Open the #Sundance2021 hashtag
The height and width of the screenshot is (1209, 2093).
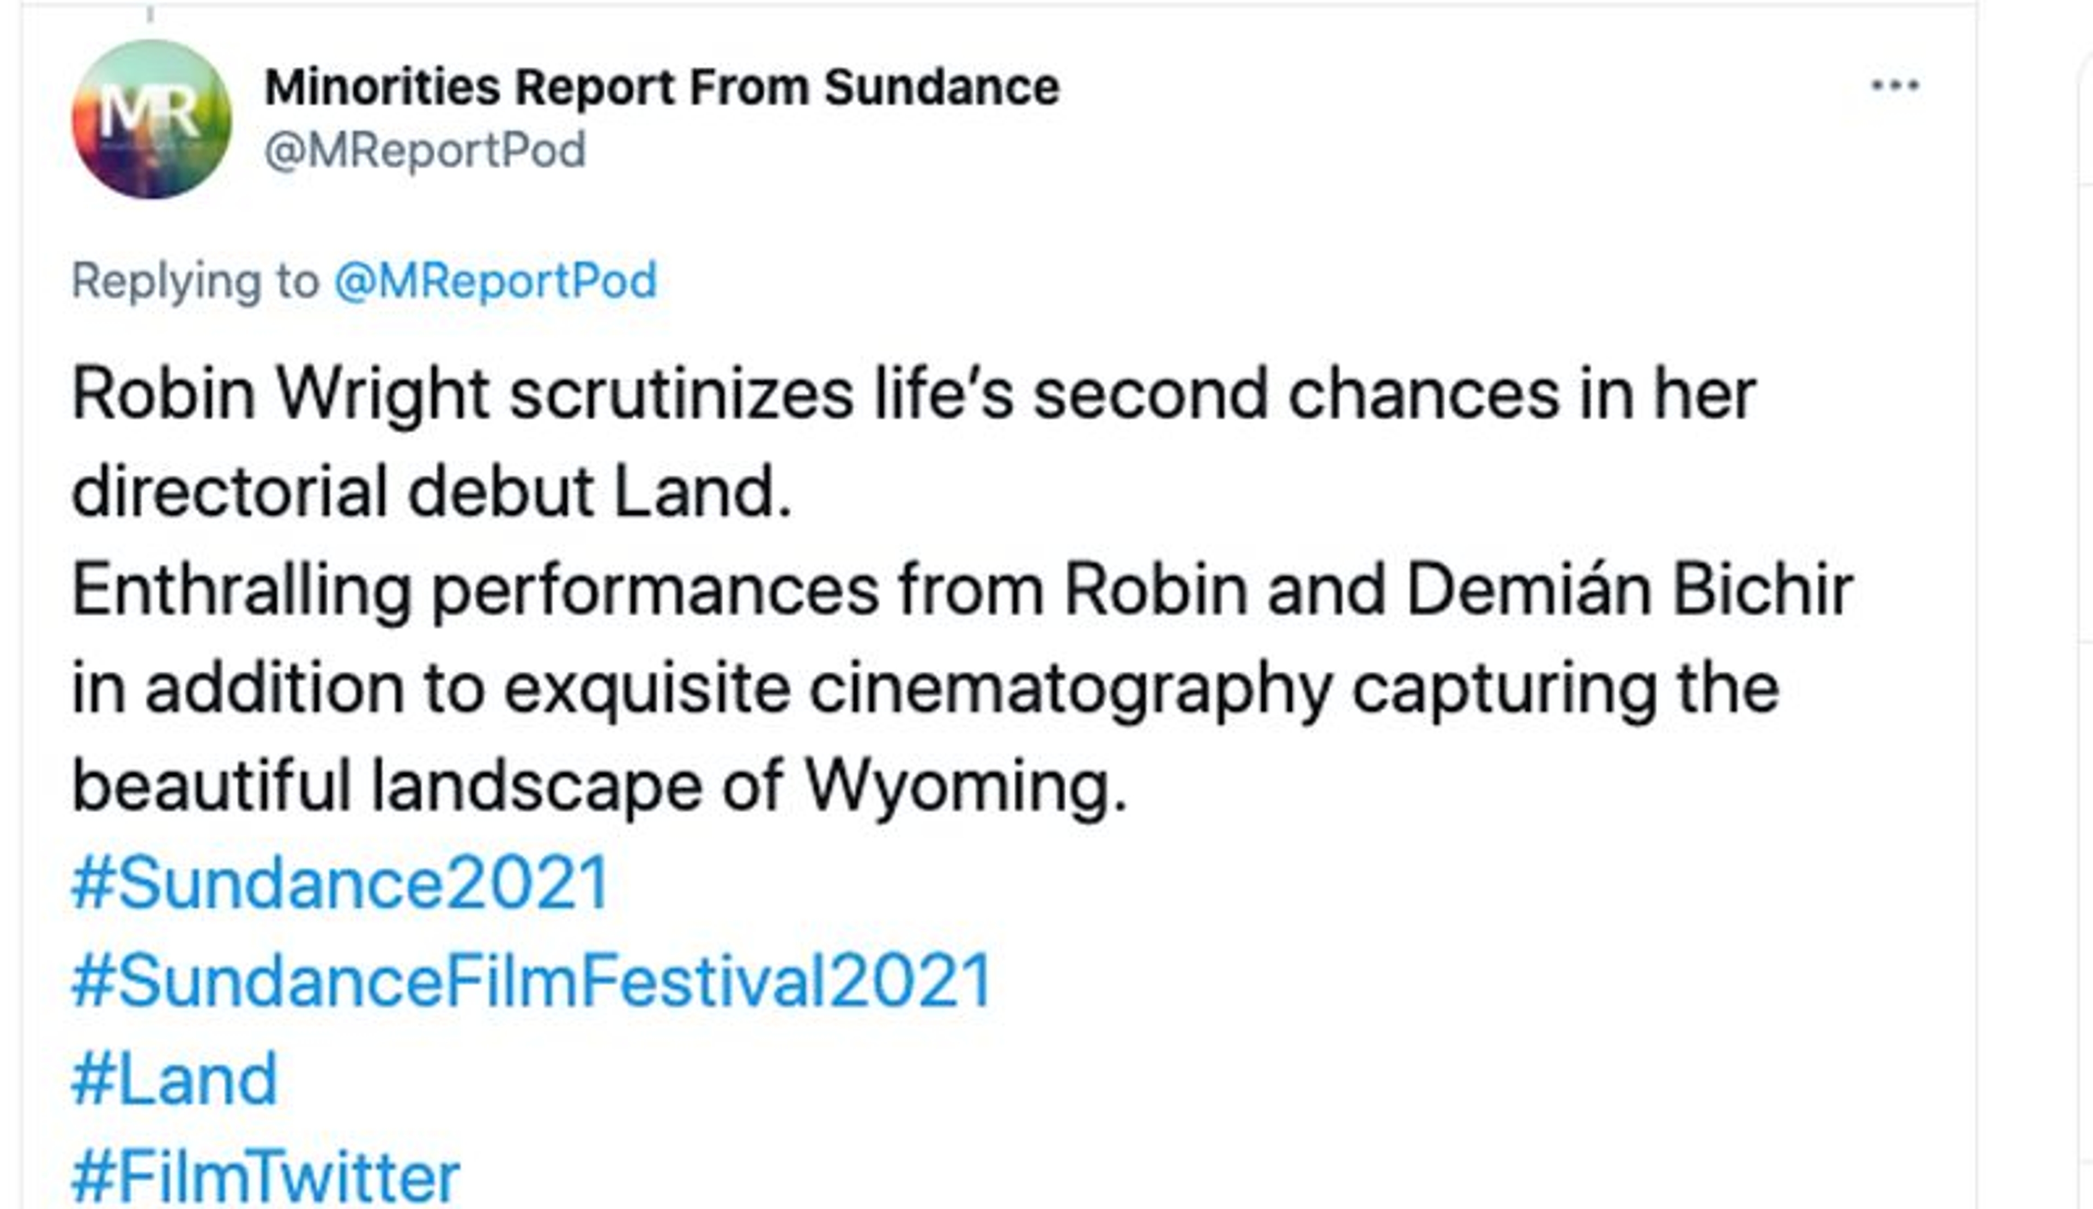coord(341,884)
